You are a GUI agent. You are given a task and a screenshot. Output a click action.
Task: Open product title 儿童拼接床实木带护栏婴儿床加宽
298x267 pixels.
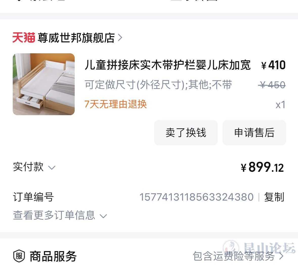(x=168, y=65)
